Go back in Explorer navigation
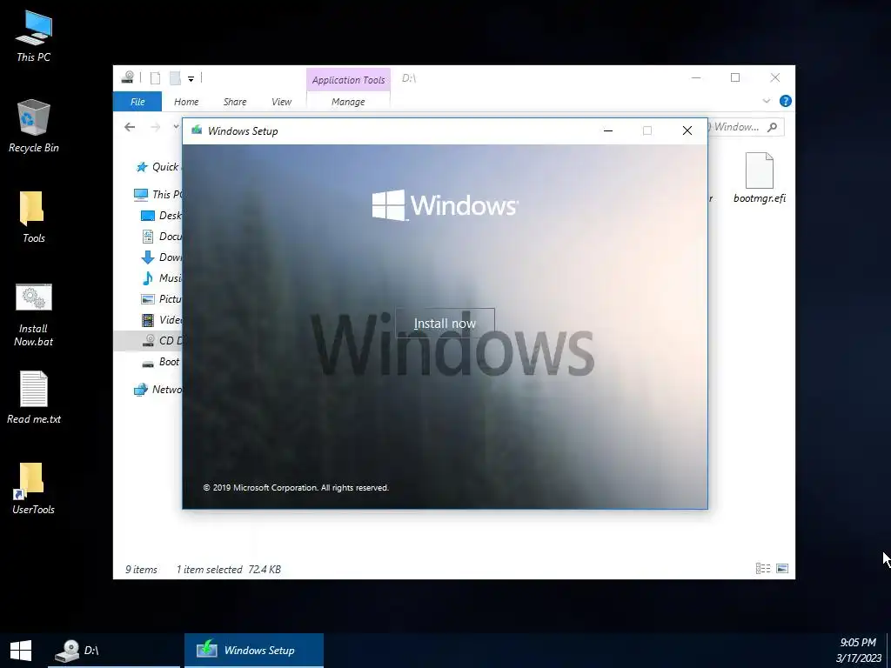 tap(130, 127)
